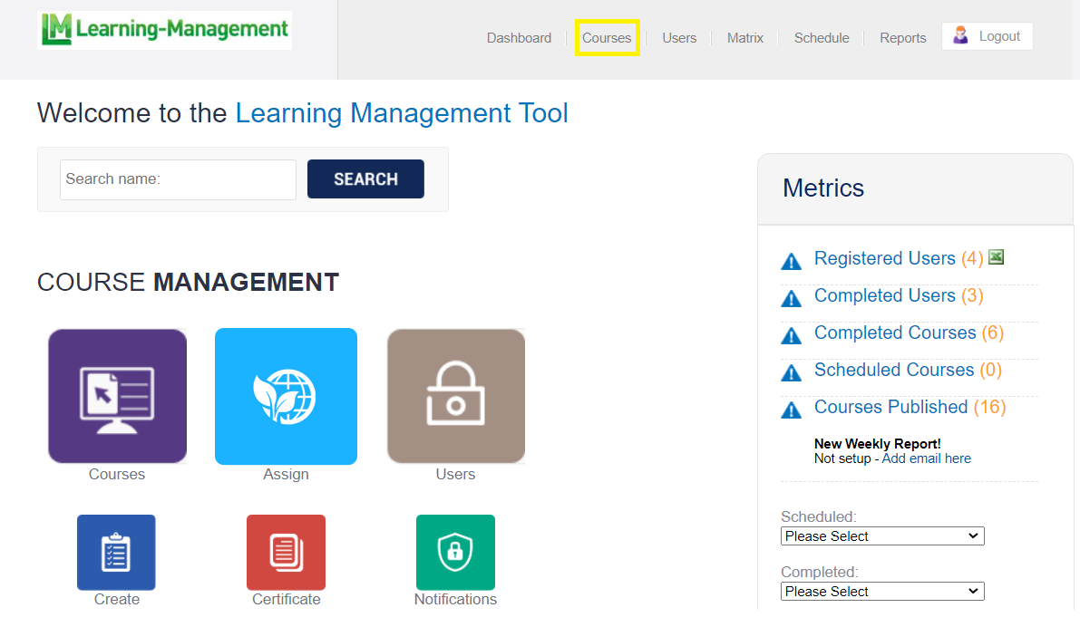Open the brown Users padlock icon
The image size is (1080, 627).
[x=455, y=396]
